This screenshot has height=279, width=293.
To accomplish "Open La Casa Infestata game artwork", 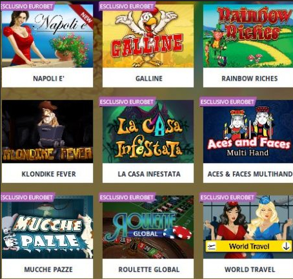I will (148, 131).
